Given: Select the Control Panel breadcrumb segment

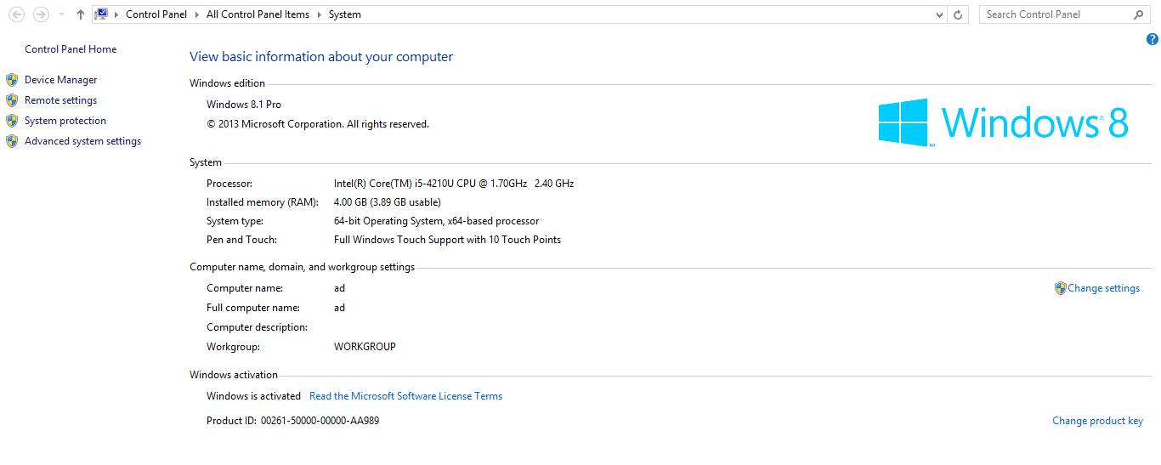Looking at the screenshot, I should tap(156, 14).
